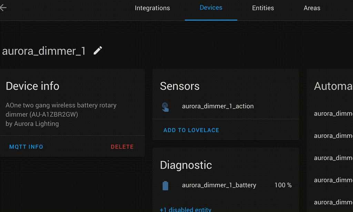Click the back arrow at top left

coord(4,7)
